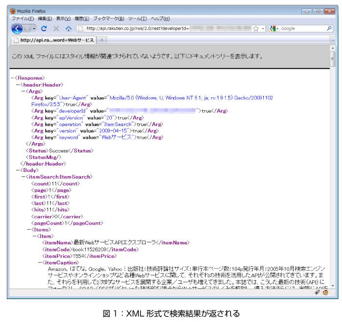Select the http://api.ra...word=Webサービス tab
The image size is (342, 322).
pos(53,40)
